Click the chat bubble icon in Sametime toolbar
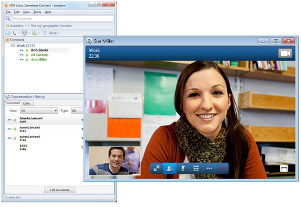 click(7, 33)
